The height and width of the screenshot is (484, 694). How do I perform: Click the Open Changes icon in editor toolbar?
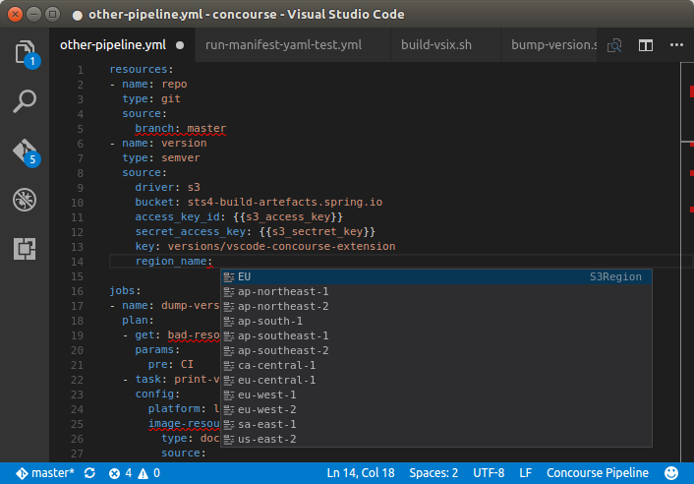[x=614, y=45]
